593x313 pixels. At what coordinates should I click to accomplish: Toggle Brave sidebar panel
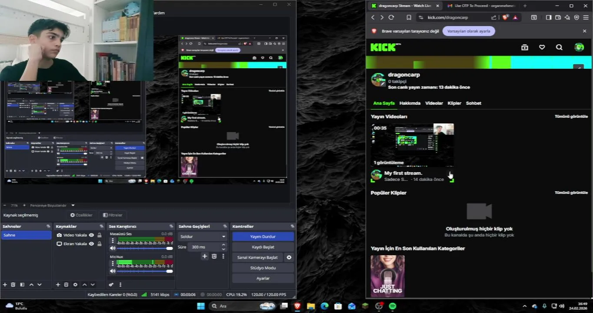[x=548, y=17]
